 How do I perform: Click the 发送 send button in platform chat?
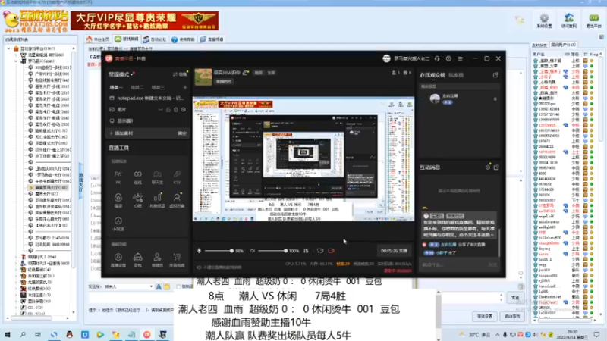tap(515, 298)
